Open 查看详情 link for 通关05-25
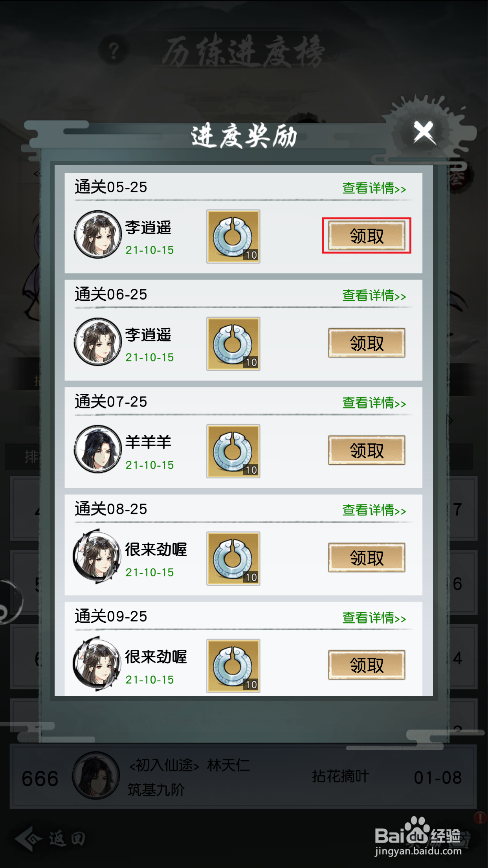The width and height of the screenshot is (488, 868). pyautogui.click(x=374, y=188)
